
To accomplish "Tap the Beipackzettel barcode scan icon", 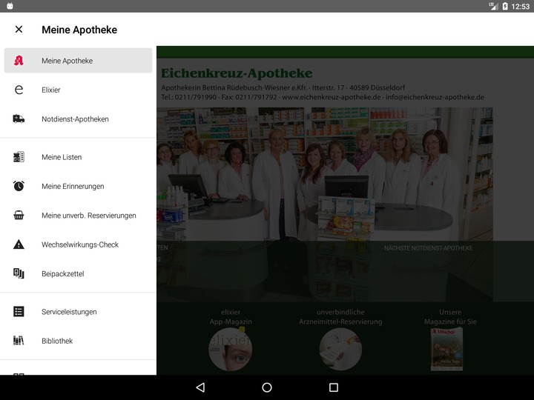I will (19, 273).
